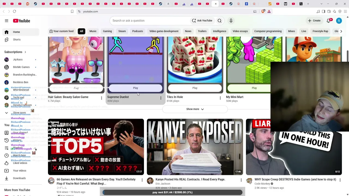The height and width of the screenshot is (196, 349).
Task: Open the Brave Wallet icon
Action: [329, 11]
